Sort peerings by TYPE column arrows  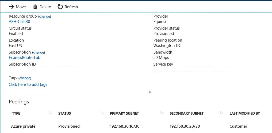(50, 113)
